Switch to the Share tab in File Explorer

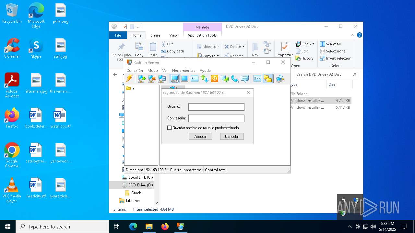pyautogui.click(x=155, y=35)
